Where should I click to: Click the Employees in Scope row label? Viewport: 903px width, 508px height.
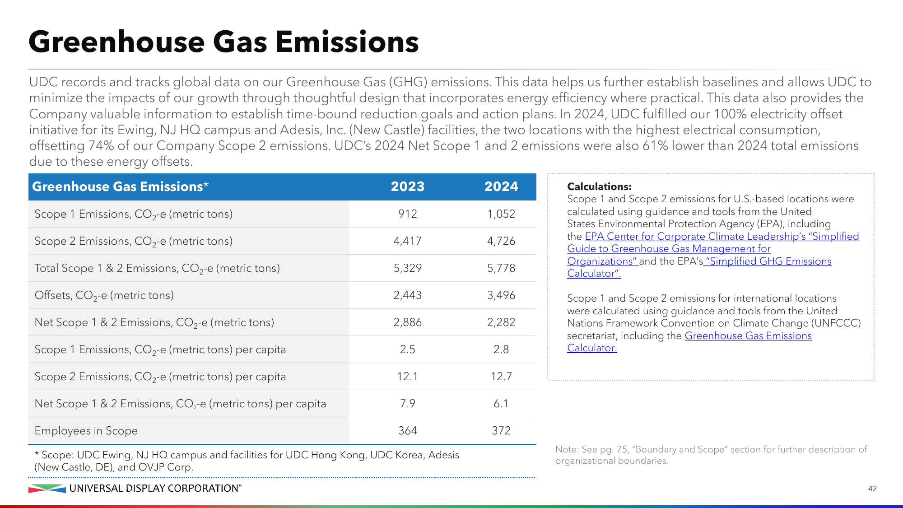[x=86, y=431]
